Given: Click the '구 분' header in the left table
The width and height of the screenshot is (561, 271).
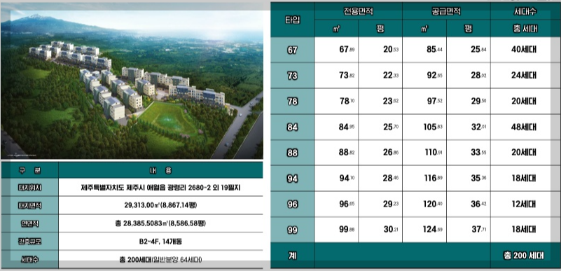Looking at the screenshot, I should pos(29,171).
